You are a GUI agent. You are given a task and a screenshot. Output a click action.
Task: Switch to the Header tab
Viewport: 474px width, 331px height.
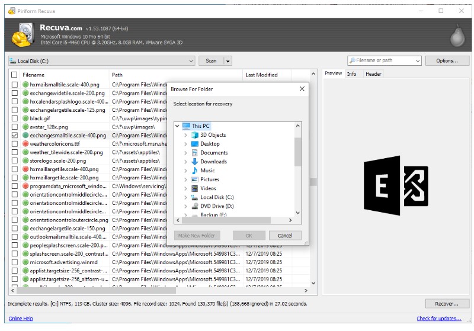pos(373,73)
